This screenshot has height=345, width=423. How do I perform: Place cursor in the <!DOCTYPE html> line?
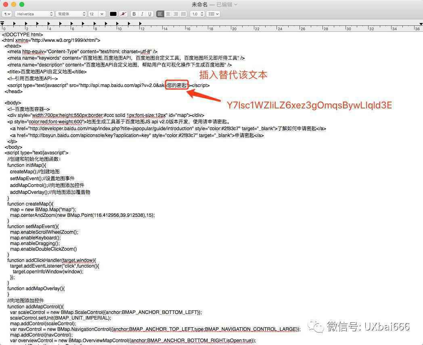click(x=22, y=35)
